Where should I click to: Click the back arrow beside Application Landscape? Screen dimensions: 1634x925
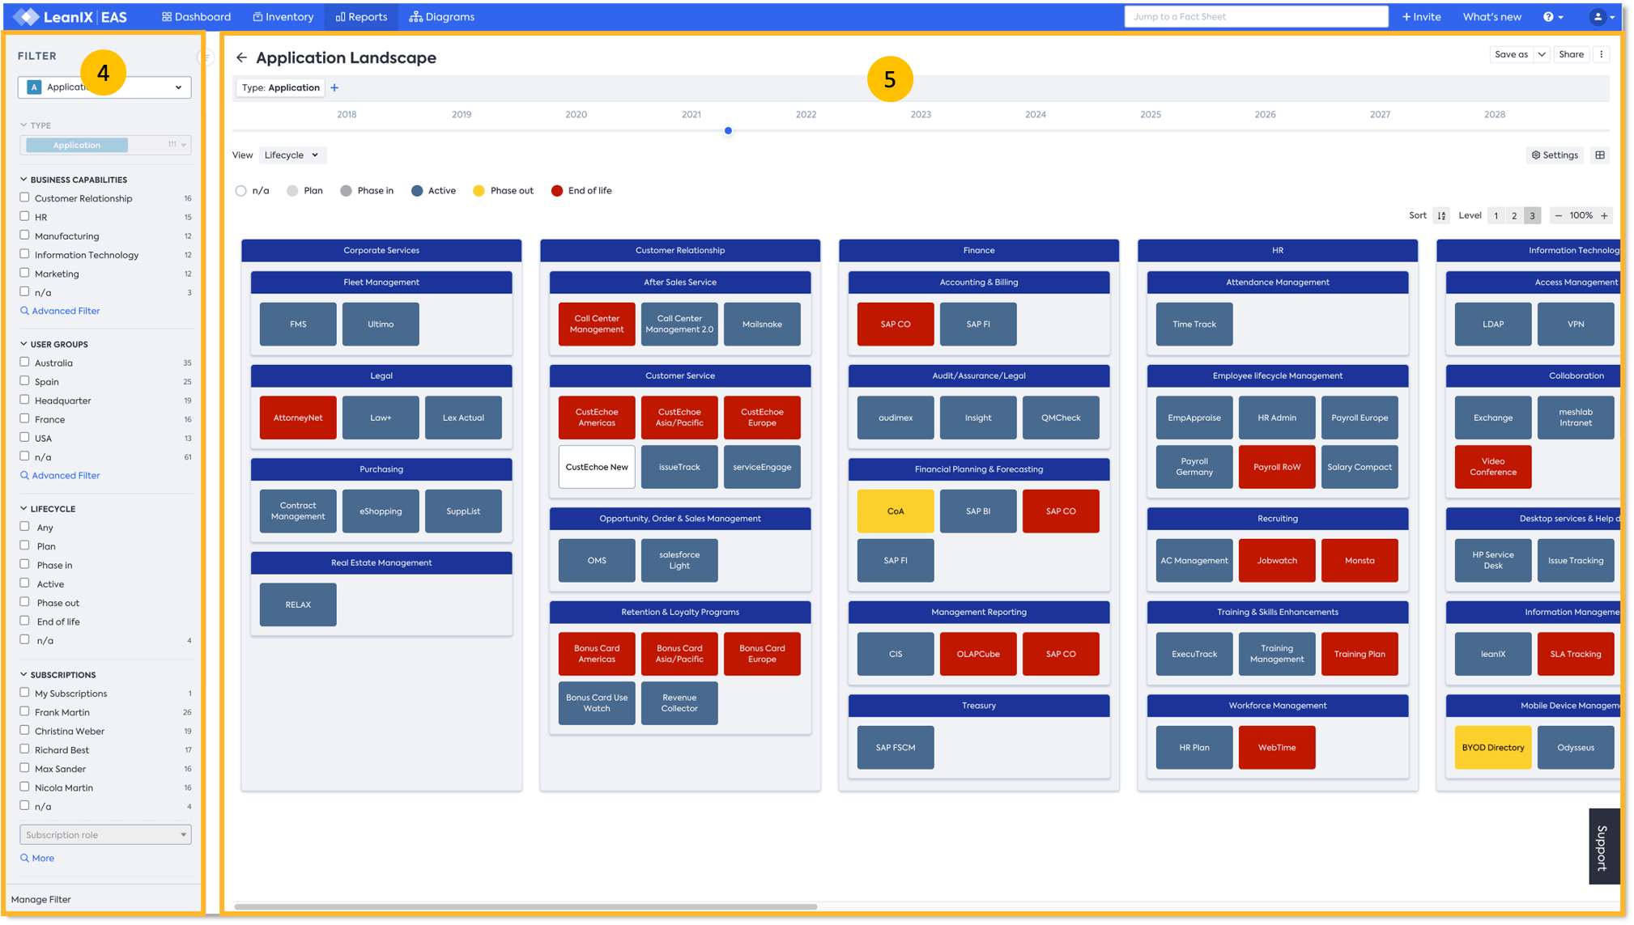(241, 57)
